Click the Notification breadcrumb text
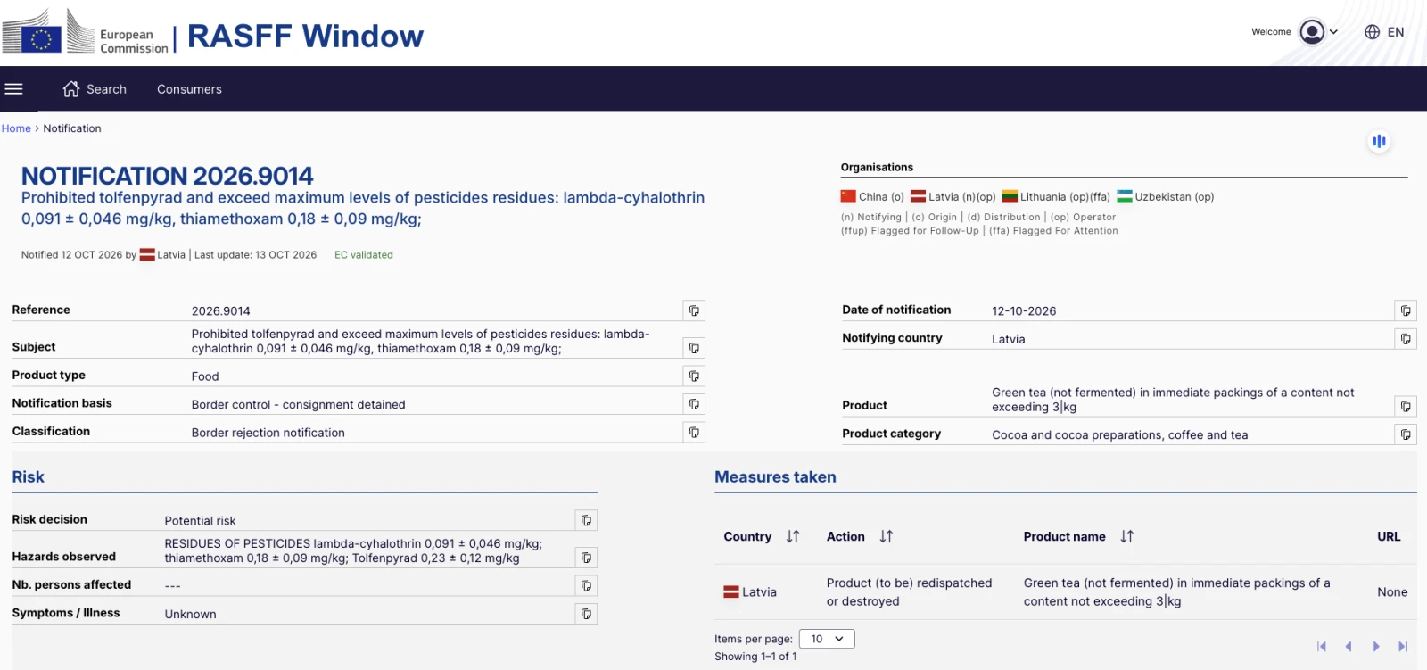This screenshot has width=1427, height=670. [x=72, y=128]
